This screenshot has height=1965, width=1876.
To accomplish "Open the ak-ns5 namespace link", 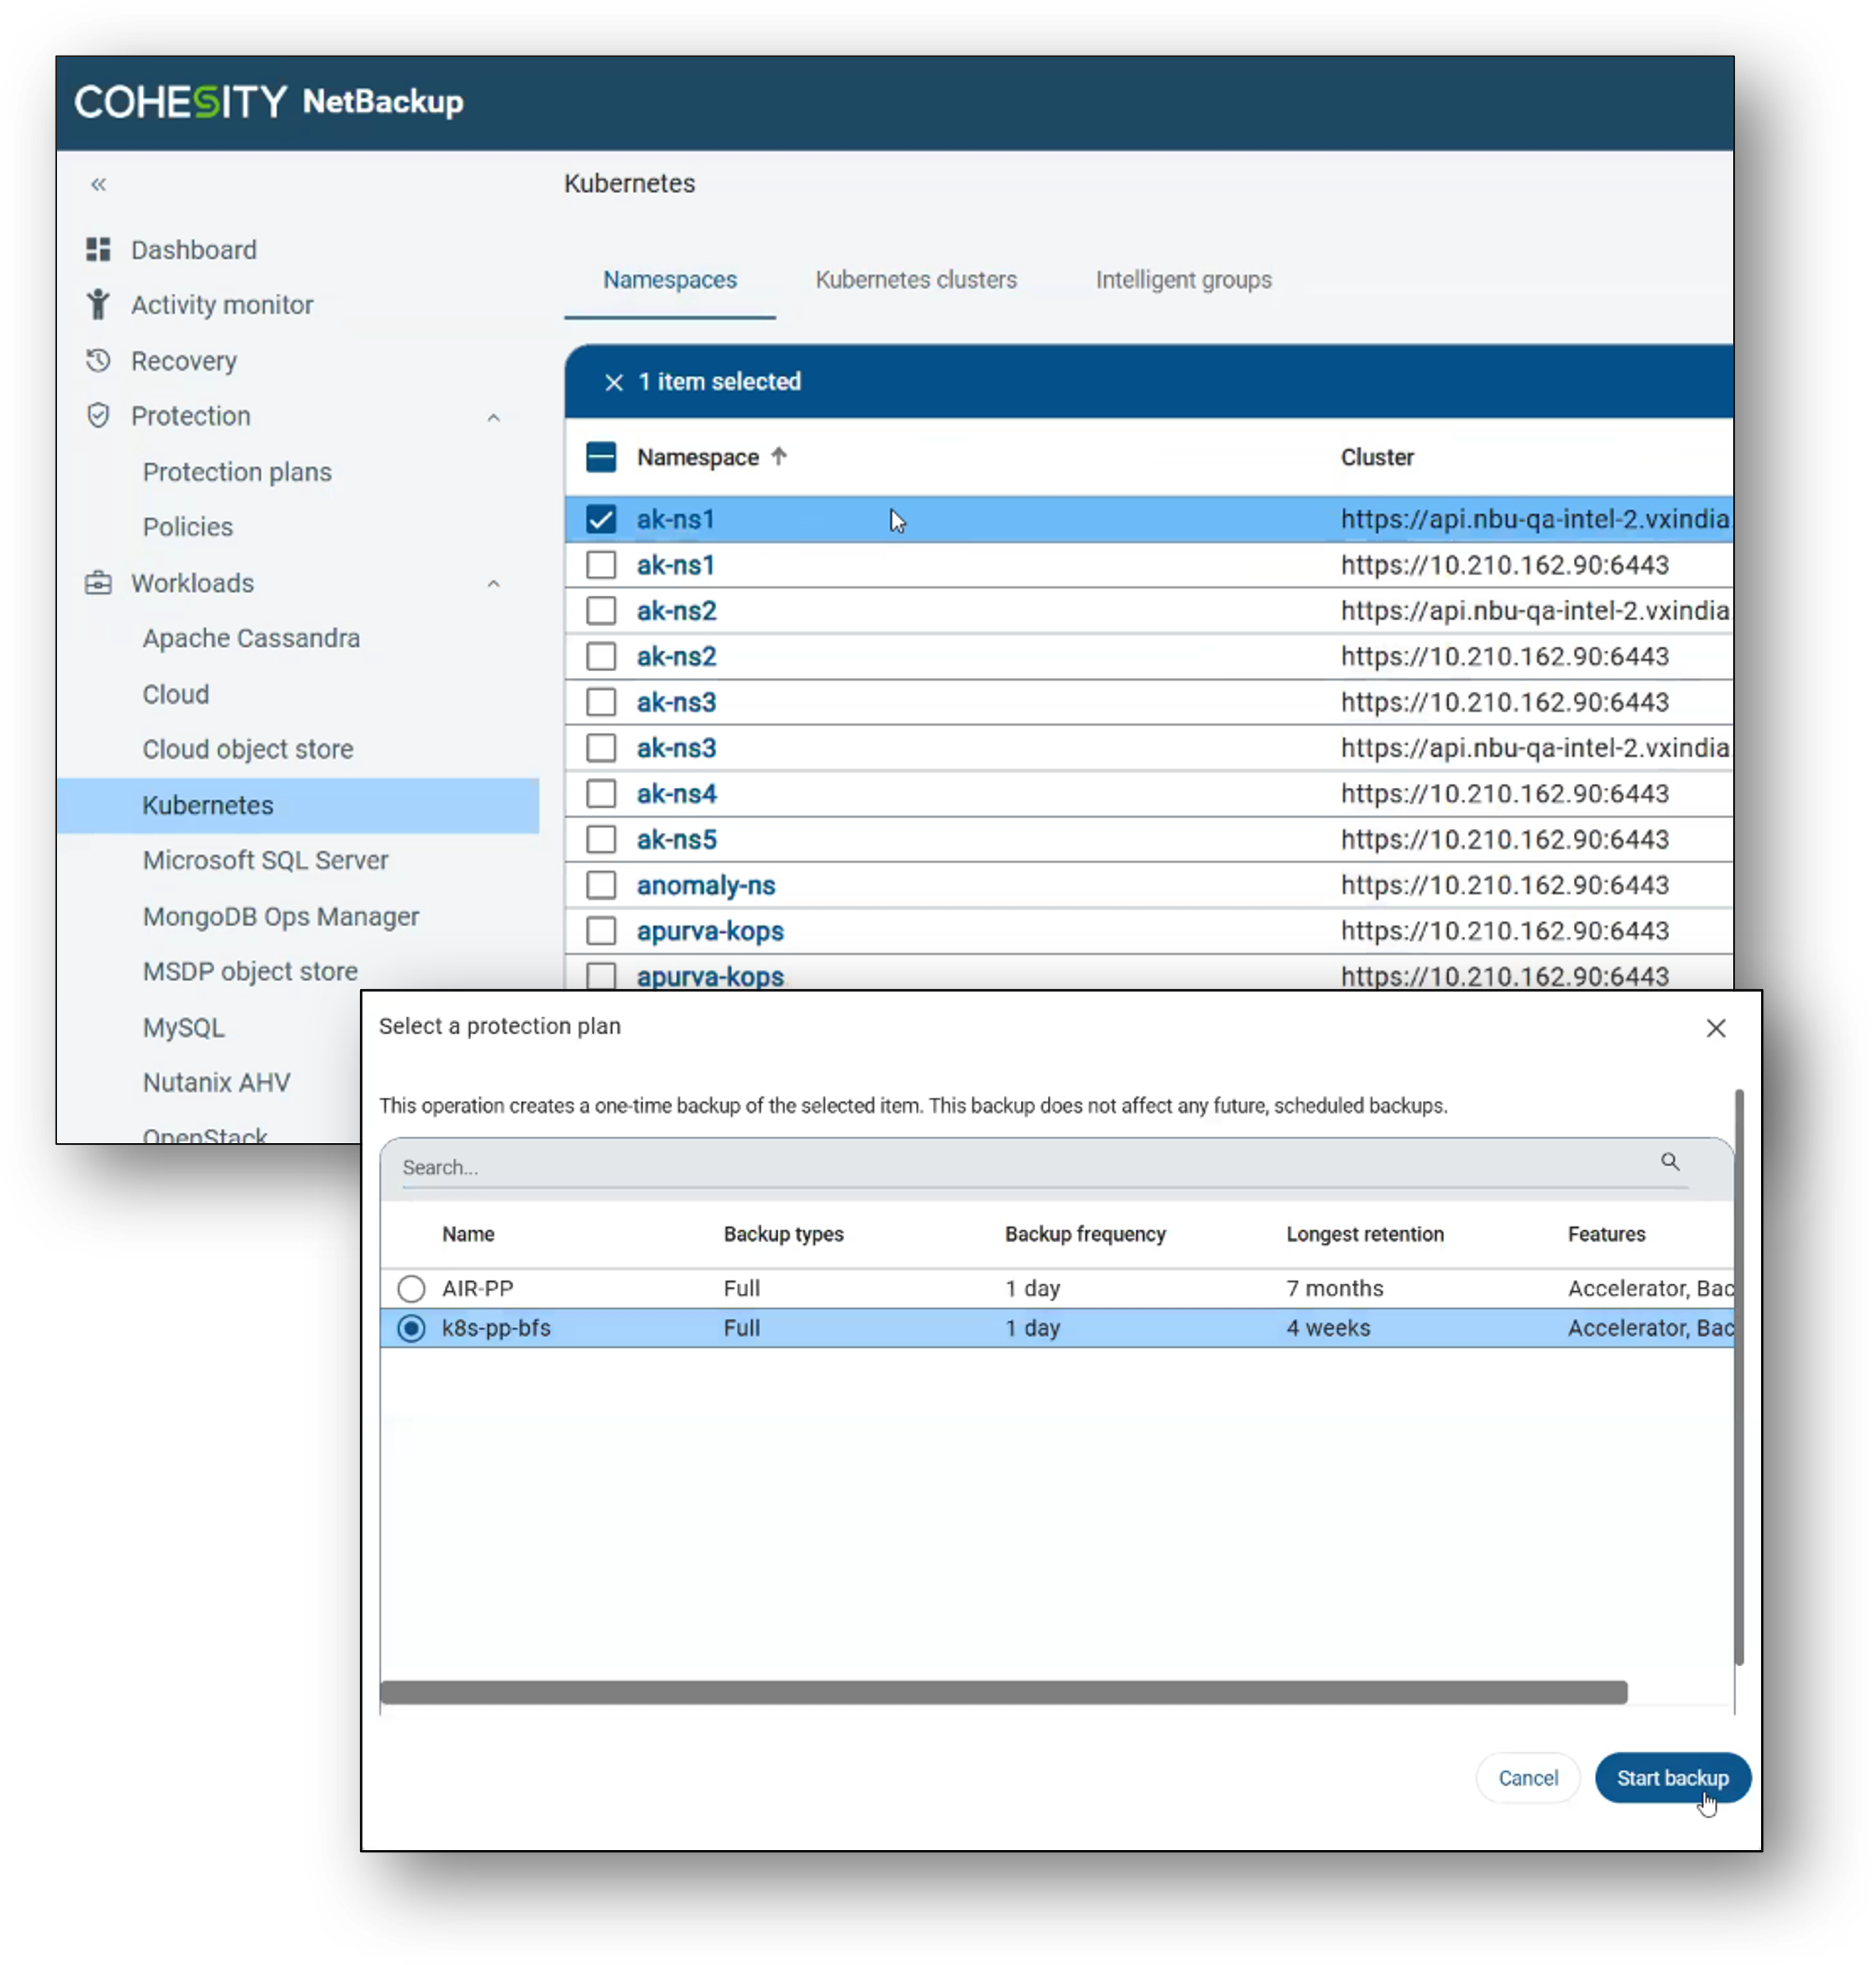I will pos(677,839).
